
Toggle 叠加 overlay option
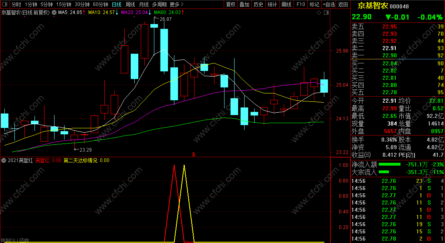pos(245,4)
